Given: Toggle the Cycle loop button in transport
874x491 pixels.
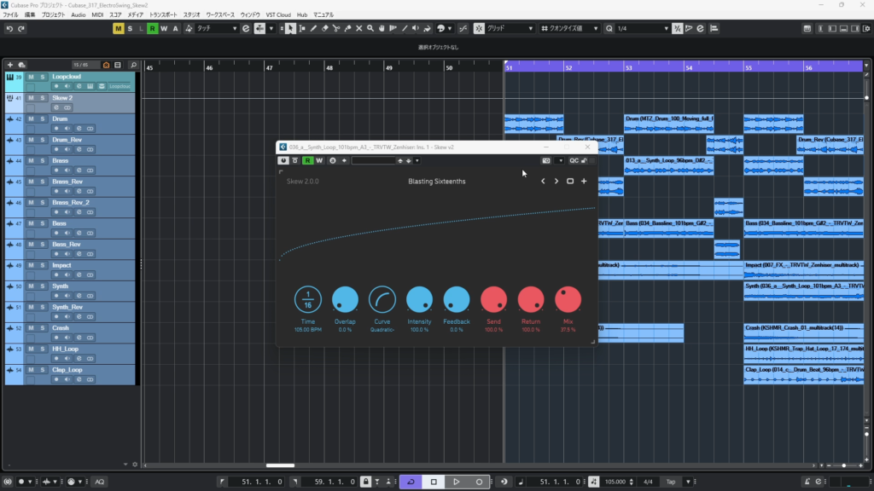Looking at the screenshot, I should click(410, 482).
